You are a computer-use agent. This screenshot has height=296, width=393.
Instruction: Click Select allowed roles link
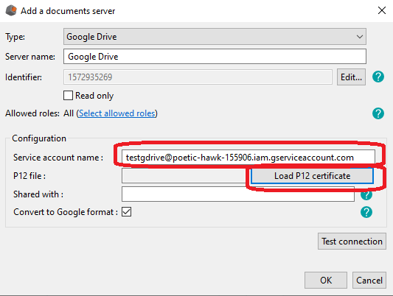click(x=116, y=113)
